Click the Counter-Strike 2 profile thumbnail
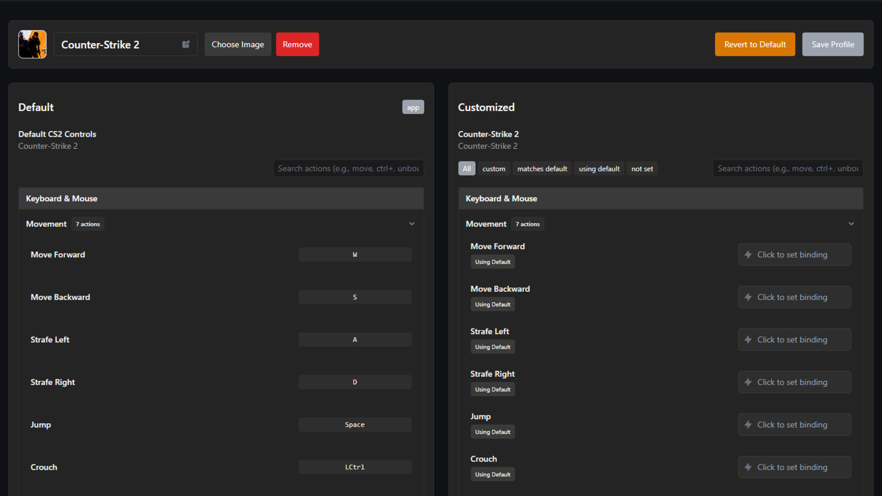The image size is (882, 496). [x=32, y=45]
